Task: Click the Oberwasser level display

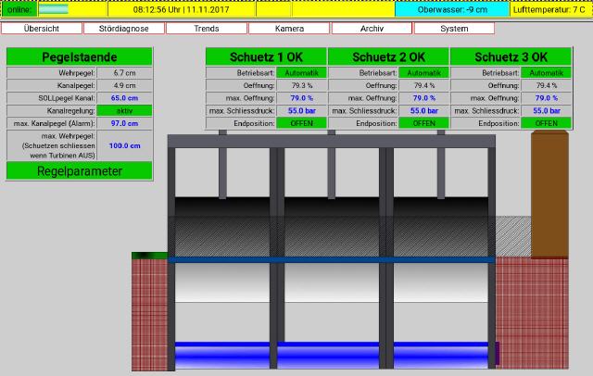Action: [452, 9]
